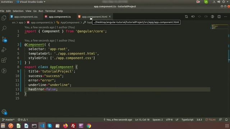Click the Open Previous Revision icon
Viewport: 230px width, 129px height.
(193, 17)
